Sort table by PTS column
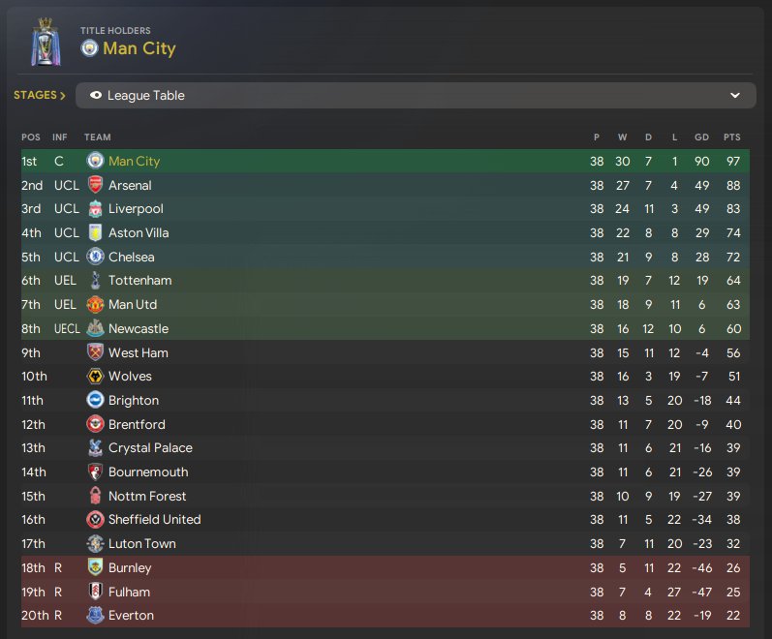The image size is (772, 639). tap(731, 137)
